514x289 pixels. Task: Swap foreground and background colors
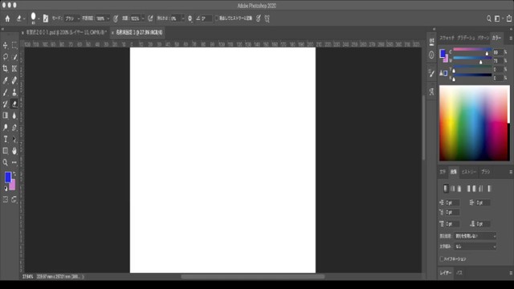pos(14,174)
